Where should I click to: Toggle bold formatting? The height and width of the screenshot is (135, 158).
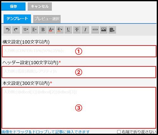pos(43,30)
